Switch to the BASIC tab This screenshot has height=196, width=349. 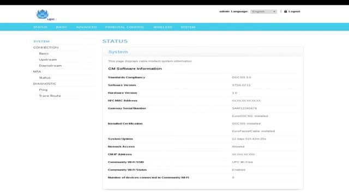(x=62, y=27)
